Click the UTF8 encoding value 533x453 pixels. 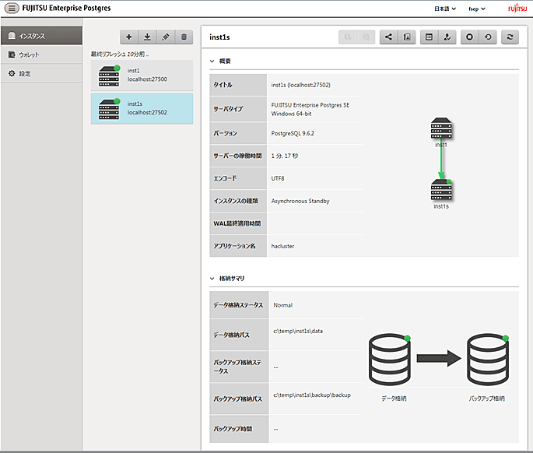(x=278, y=178)
